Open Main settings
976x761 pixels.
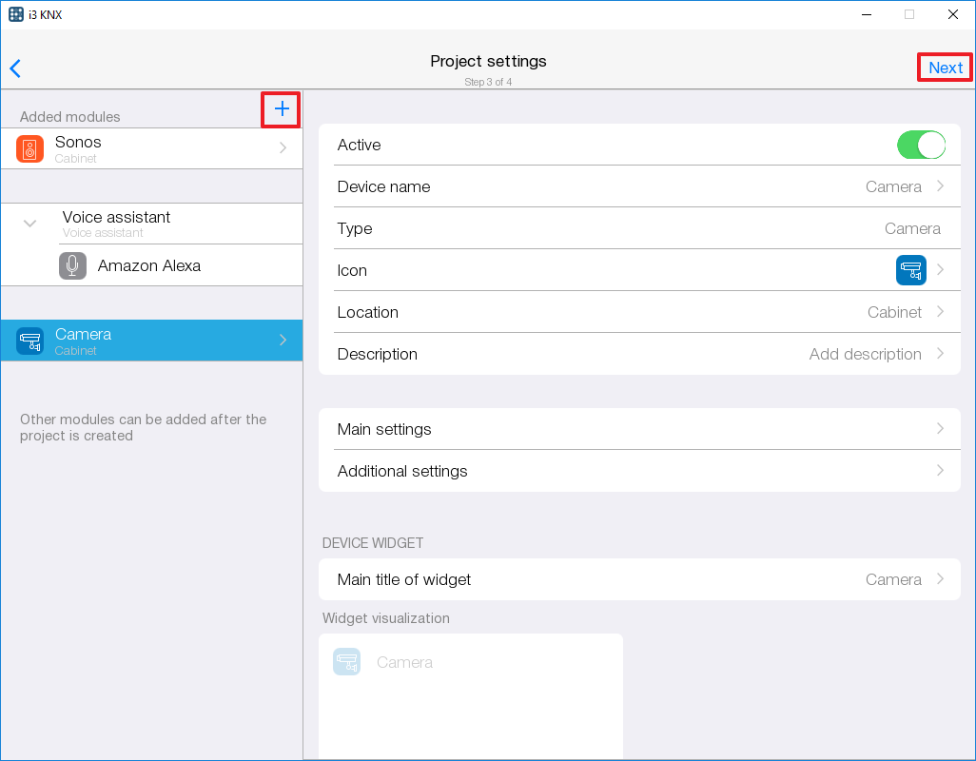point(638,429)
